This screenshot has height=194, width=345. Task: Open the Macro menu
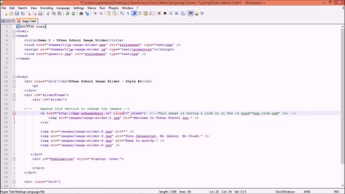tap(92, 8)
